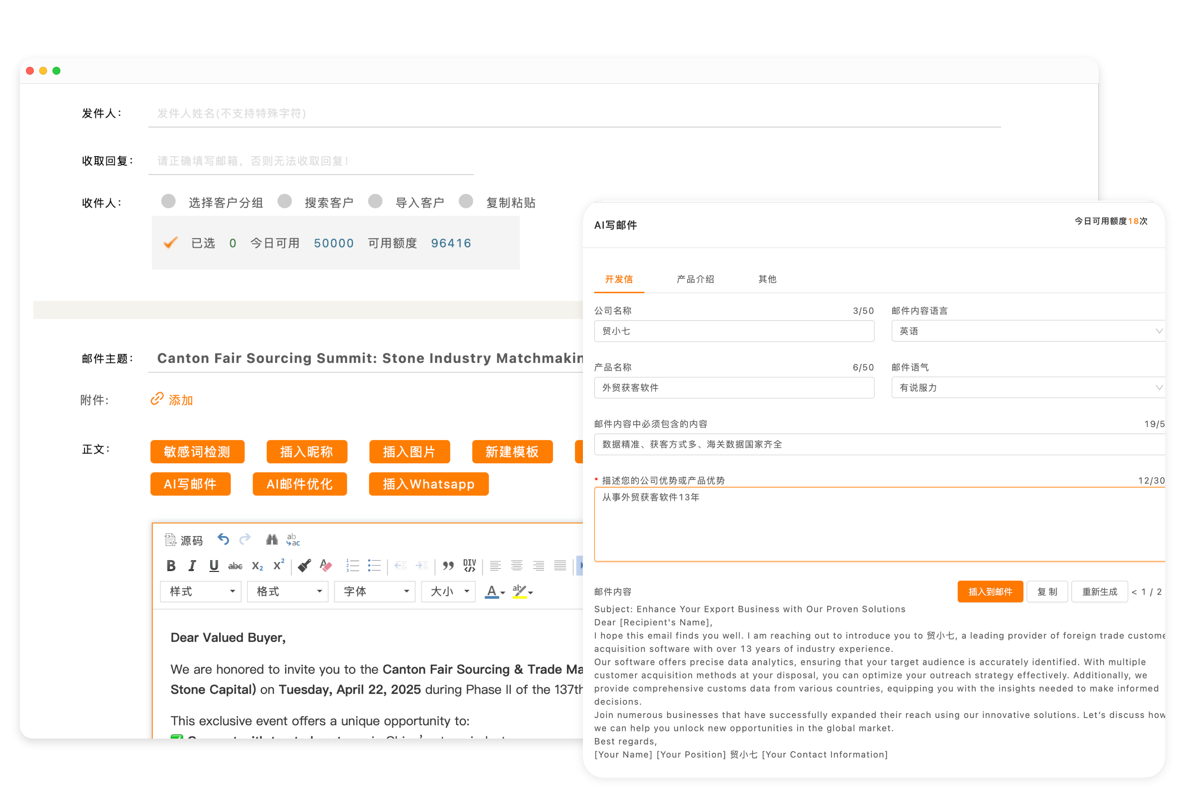1195x797 pixels.
Task: Apply subscript formatting
Action: pos(257,566)
